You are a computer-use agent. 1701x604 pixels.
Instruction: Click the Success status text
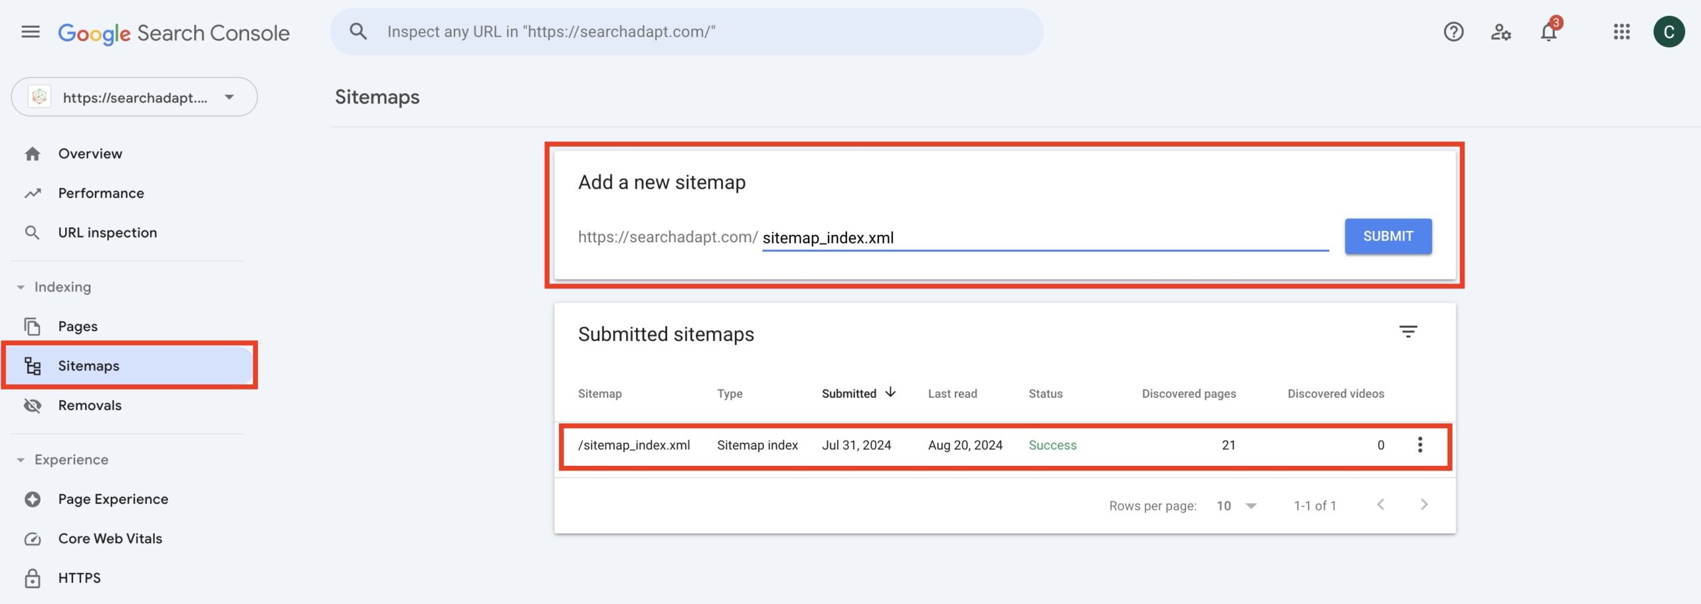pyautogui.click(x=1052, y=445)
